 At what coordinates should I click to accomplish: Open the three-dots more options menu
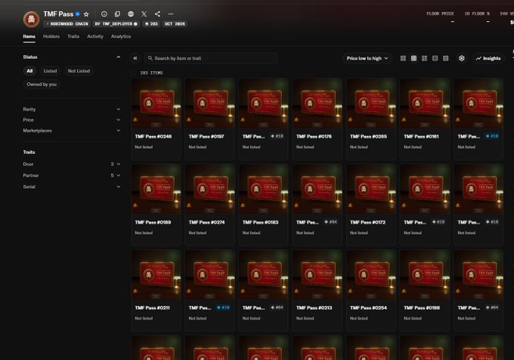tap(171, 14)
